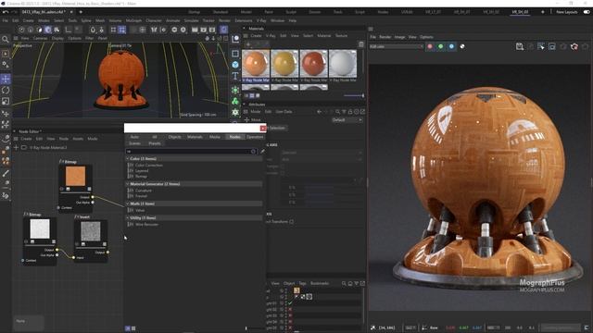Select the Materials tab in the commander popup
The width and height of the screenshot is (593, 333).
(195, 137)
